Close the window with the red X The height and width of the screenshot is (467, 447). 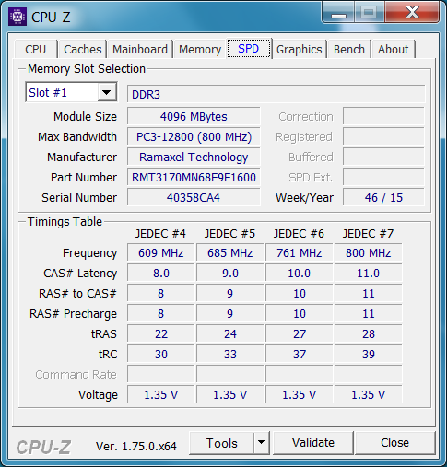click(x=412, y=12)
